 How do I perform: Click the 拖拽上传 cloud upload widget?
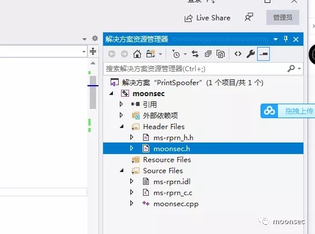(288, 111)
